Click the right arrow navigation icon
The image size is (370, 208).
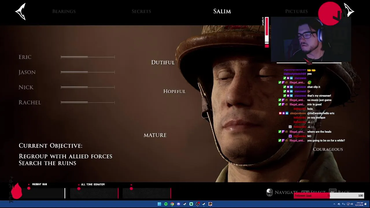[349, 11]
